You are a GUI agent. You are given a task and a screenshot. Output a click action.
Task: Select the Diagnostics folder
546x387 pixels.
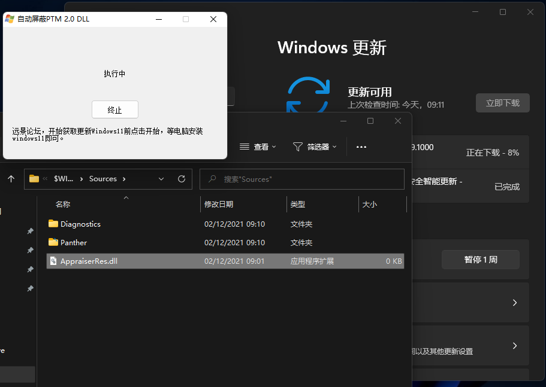click(80, 223)
